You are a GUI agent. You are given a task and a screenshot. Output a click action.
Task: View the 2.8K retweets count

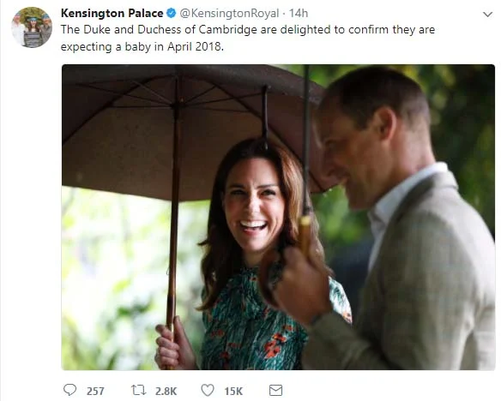click(166, 391)
